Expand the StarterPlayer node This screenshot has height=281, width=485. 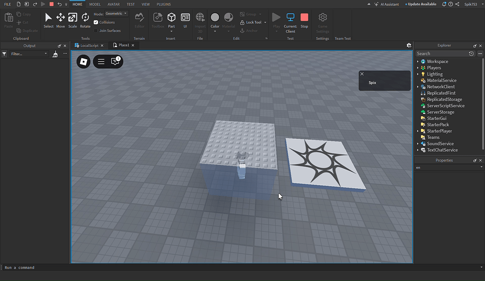[418, 131]
